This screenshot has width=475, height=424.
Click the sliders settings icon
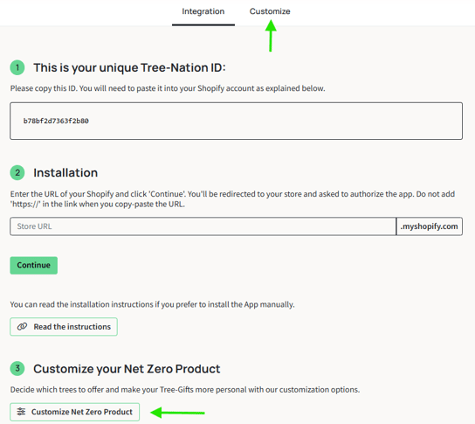pyautogui.click(x=21, y=412)
